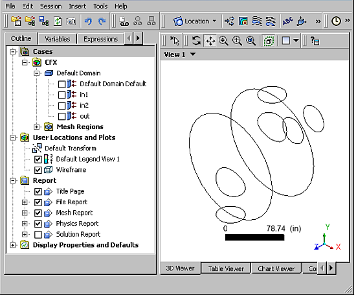Click the Redo arrow in the toolbar
The image size is (356, 295).
point(102,21)
